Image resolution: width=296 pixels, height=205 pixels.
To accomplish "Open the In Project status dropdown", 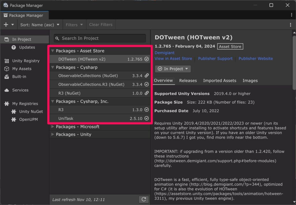I will click(x=173, y=69).
